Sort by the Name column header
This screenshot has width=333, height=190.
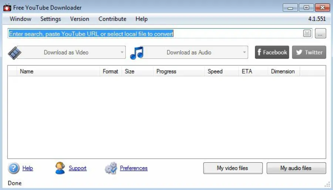click(x=58, y=71)
